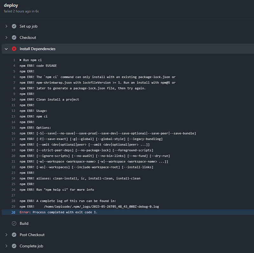Click the red failed icon for Install Dependencies
The height and width of the screenshot is (253, 254).
click(14, 49)
